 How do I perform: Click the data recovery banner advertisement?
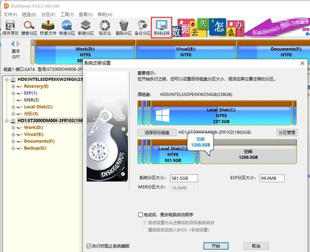pyautogui.click(x=240, y=28)
